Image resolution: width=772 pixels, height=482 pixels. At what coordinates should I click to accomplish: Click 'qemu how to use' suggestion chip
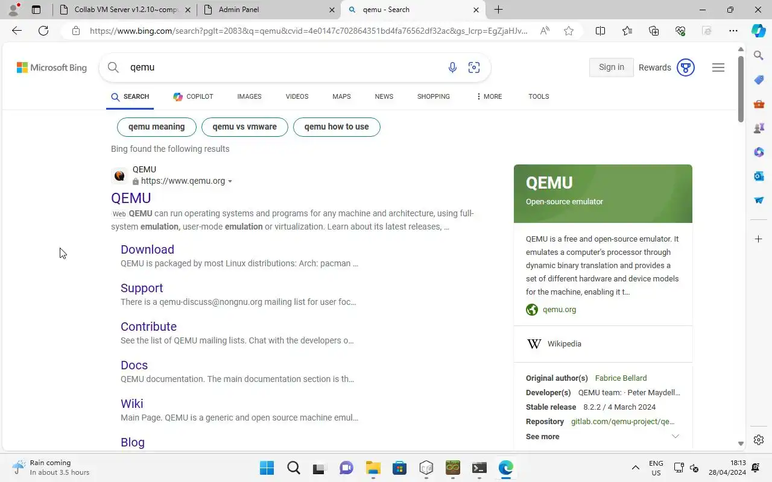pos(337,127)
